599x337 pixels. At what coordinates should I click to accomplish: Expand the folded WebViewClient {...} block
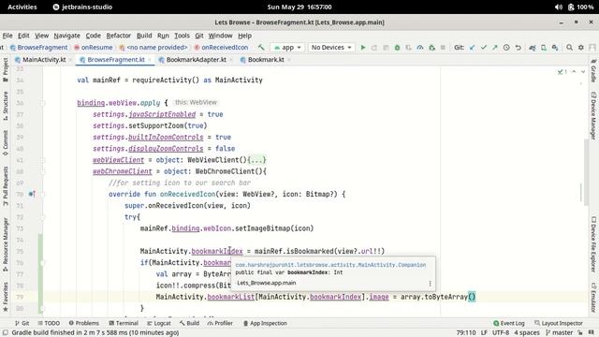256,160
